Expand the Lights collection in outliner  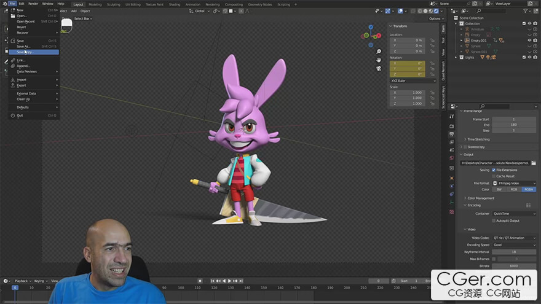tap(456, 57)
